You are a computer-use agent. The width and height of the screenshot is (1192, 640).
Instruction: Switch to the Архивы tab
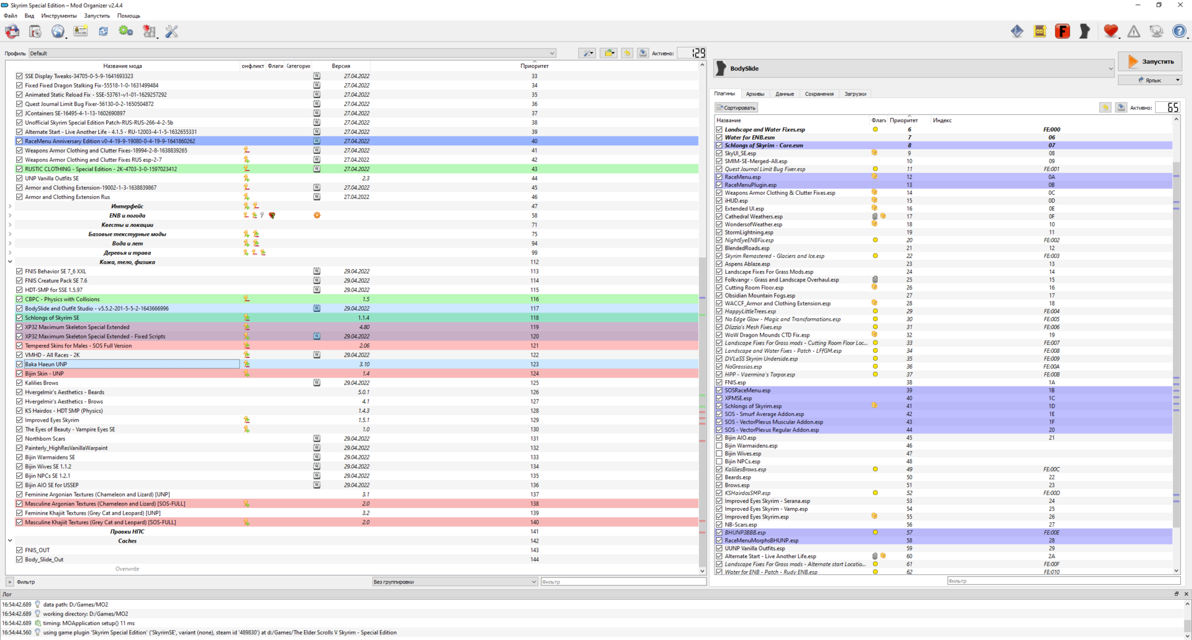[x=755, y=94]
